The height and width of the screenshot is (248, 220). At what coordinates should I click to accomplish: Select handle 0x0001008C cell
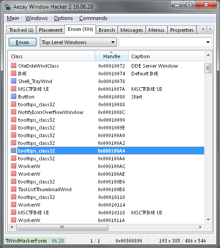pos(111,112)
